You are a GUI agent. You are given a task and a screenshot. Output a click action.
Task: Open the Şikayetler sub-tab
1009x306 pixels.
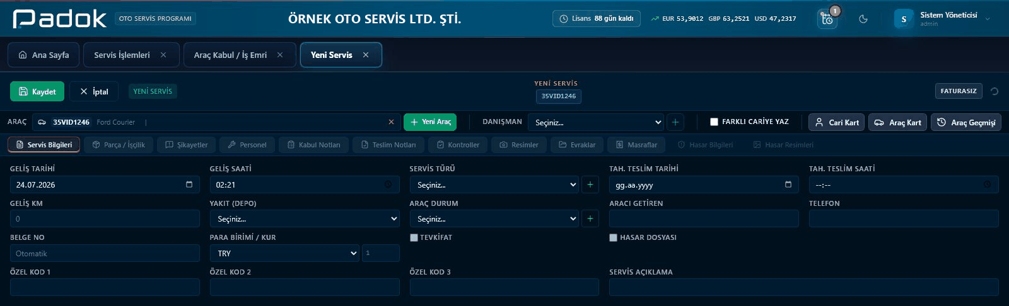pos(186,145)
